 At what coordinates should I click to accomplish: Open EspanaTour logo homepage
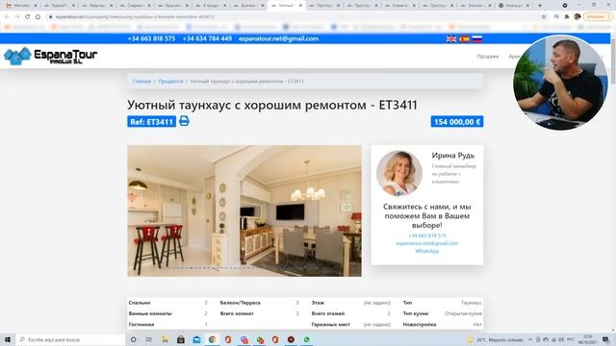50,56
